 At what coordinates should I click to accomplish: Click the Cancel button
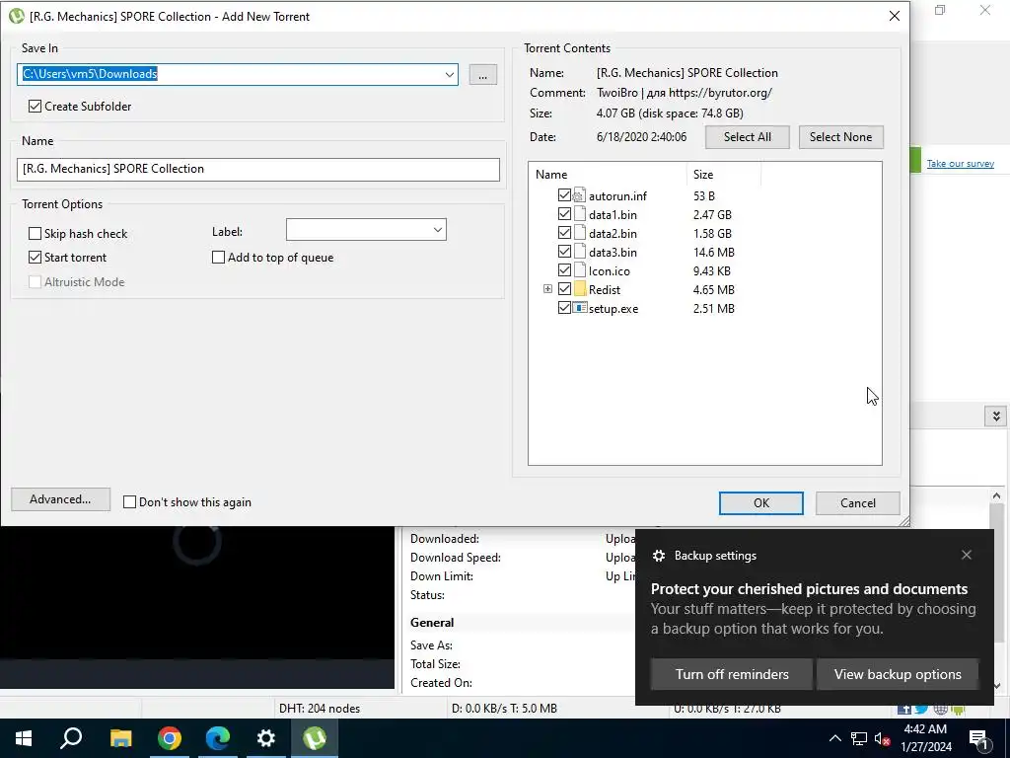click(x=857, y=503)
